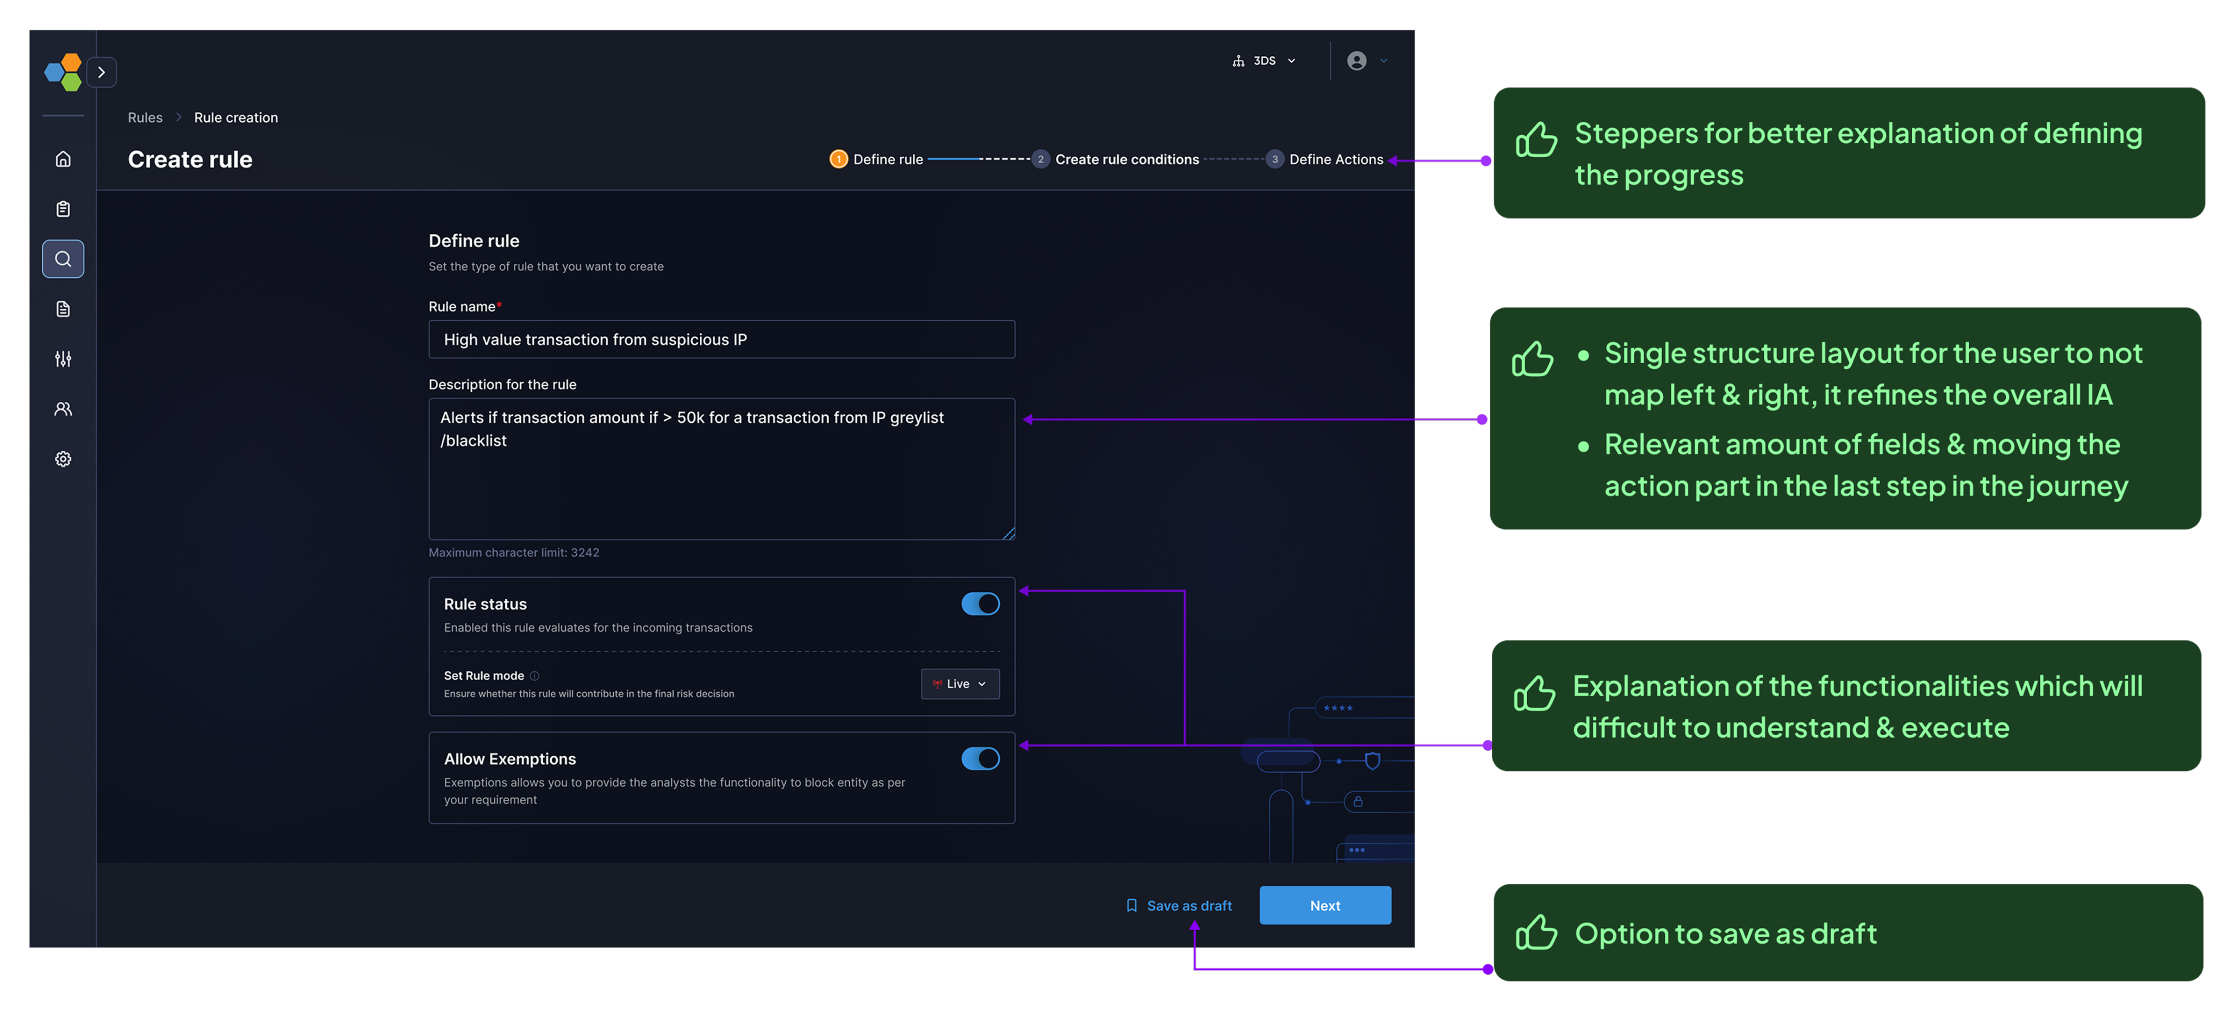The height and width of the screenshot is (1021, 2227).
Task: Click the home icon in sidebar
Action: (63, 159)
